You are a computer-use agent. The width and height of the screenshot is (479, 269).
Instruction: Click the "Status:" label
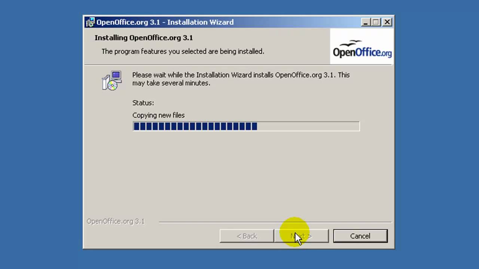click(x=143, y=103)
